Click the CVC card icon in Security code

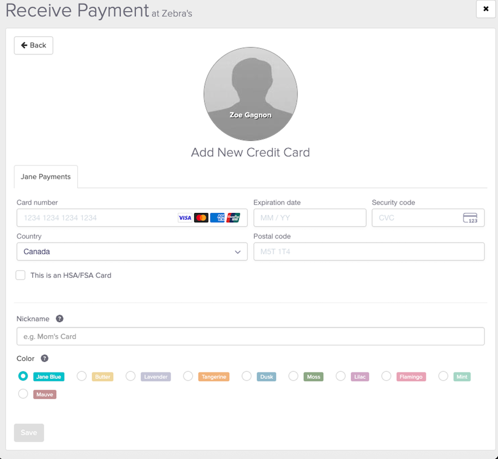coord(470,218)
